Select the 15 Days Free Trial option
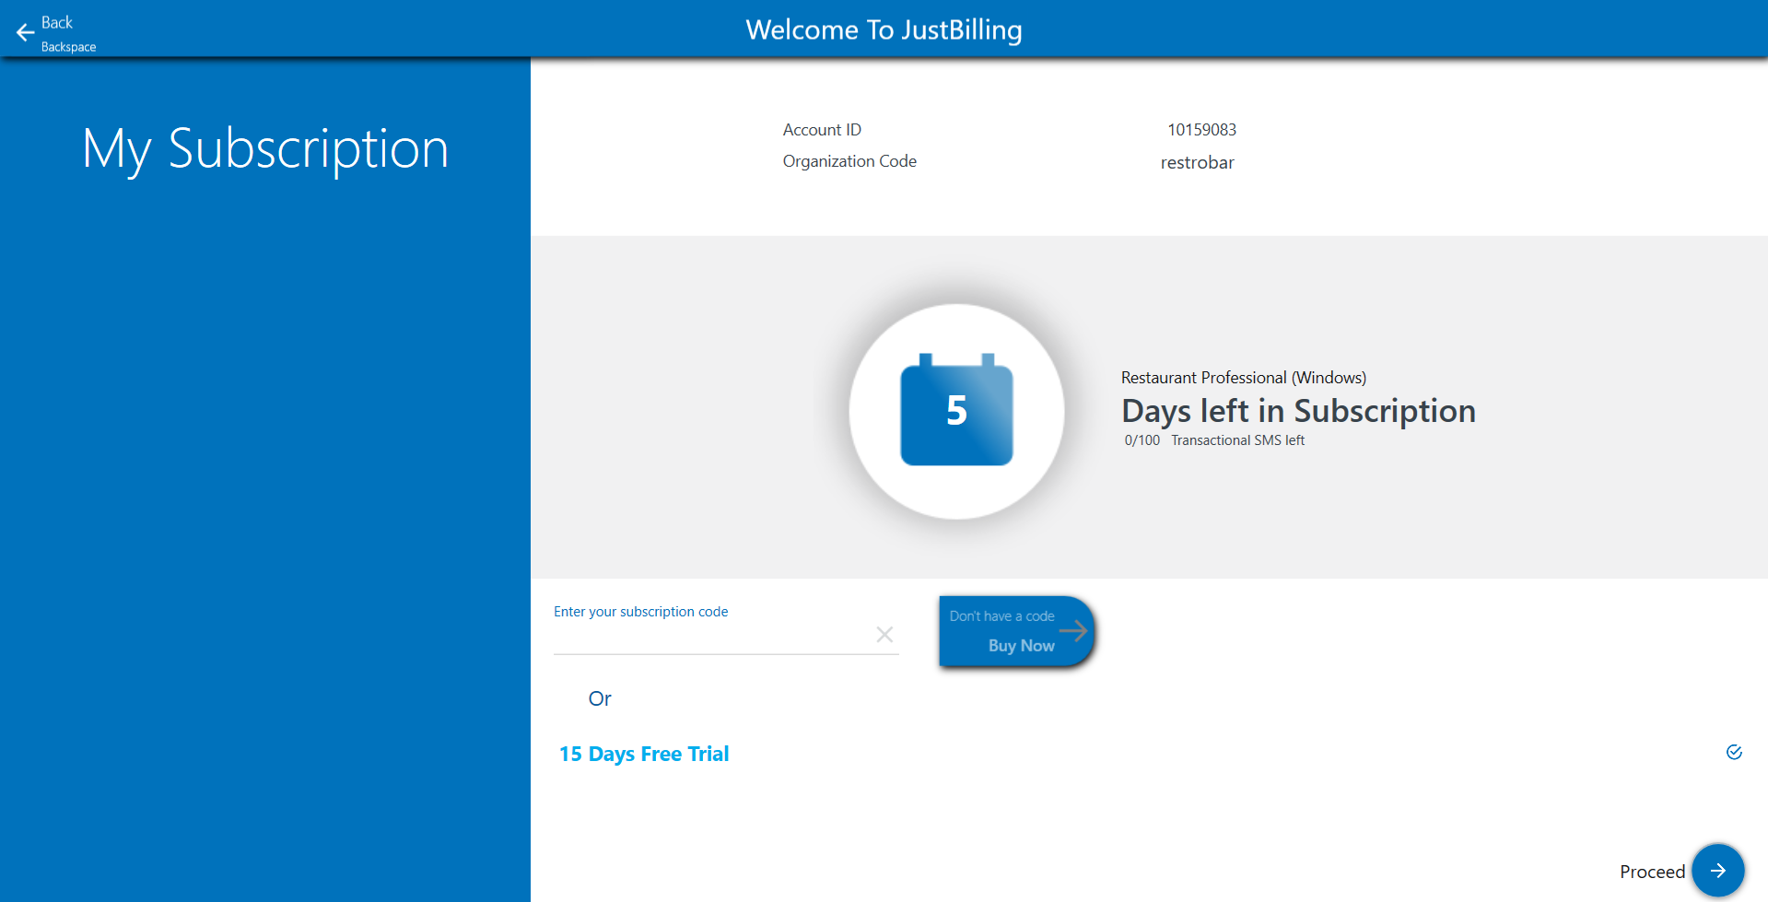 click(644, 754)
